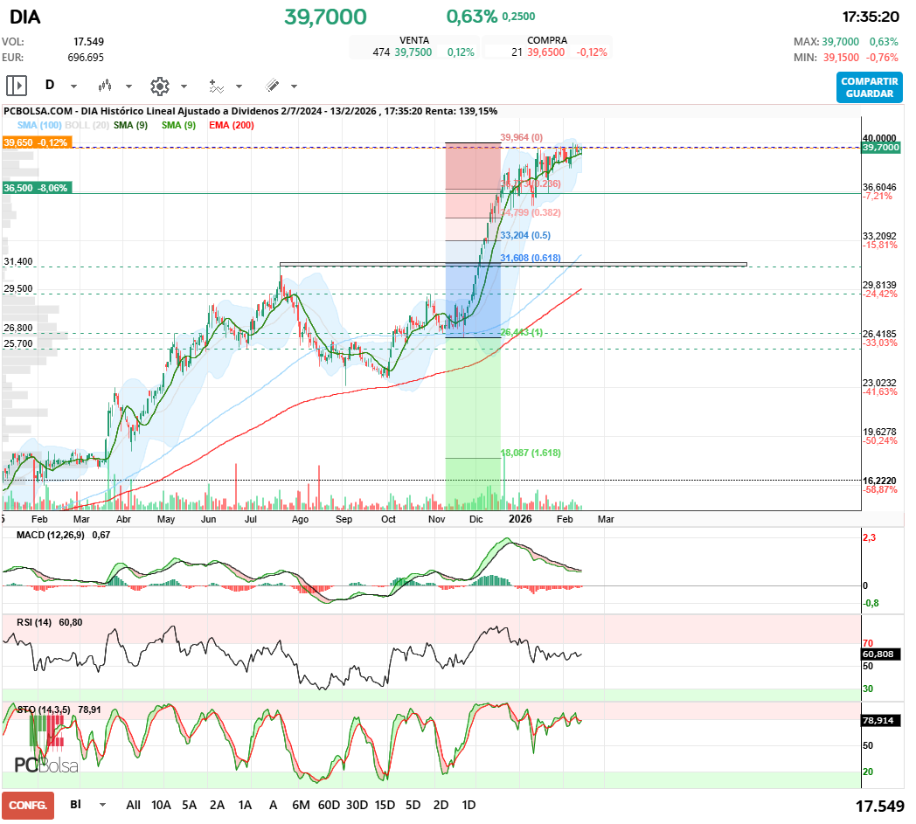The width and height of the screenshot is (916, 824).
Task: Click the candlestick chart type icon
Action: [105, 86]
